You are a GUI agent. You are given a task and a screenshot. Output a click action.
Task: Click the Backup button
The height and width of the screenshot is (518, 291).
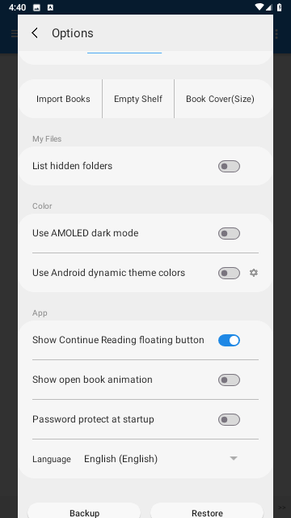[84, 511]
